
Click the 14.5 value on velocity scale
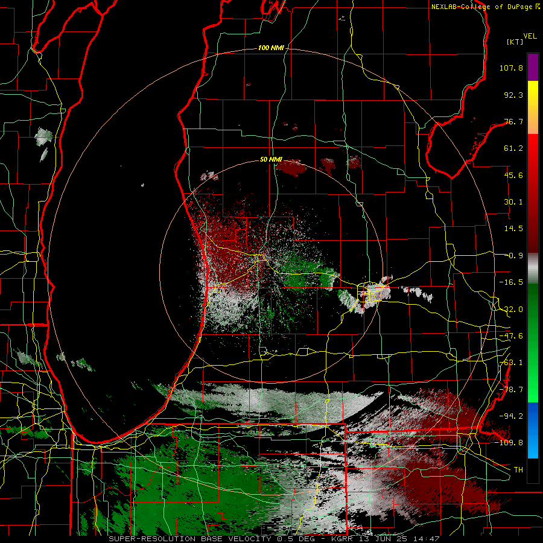click(513, 229)
